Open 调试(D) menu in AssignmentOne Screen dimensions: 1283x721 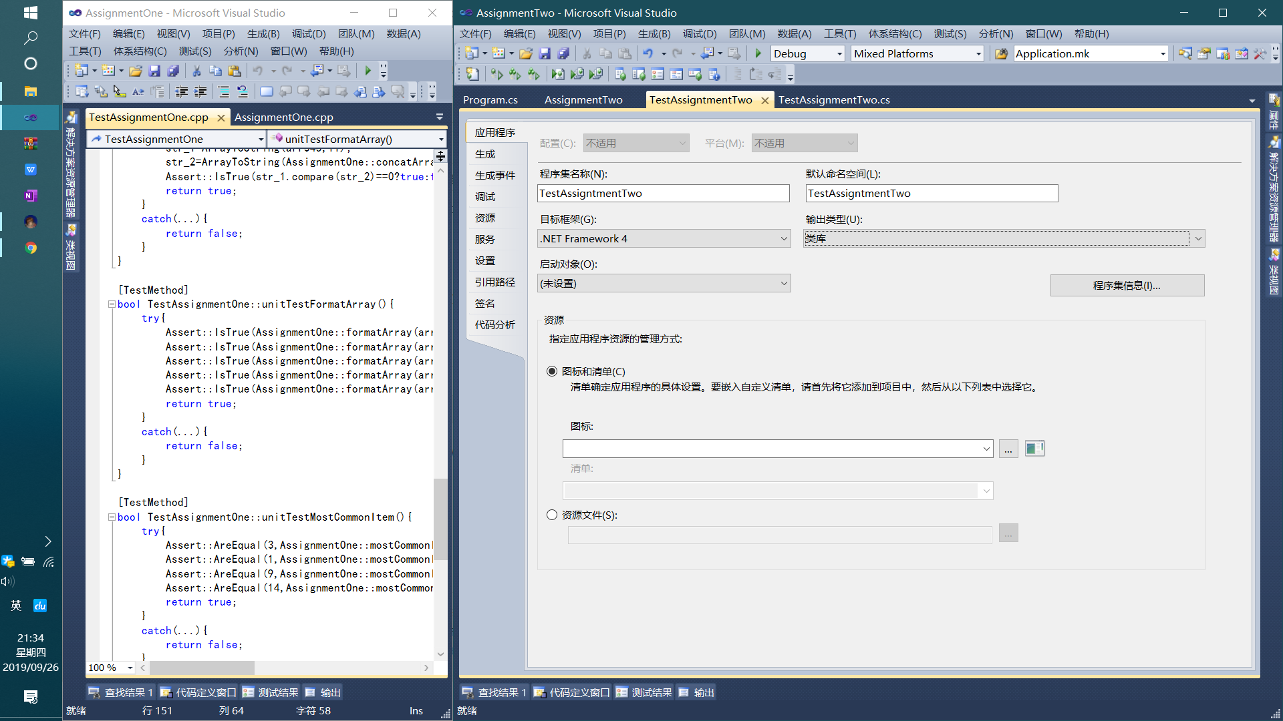click(309, 34)
